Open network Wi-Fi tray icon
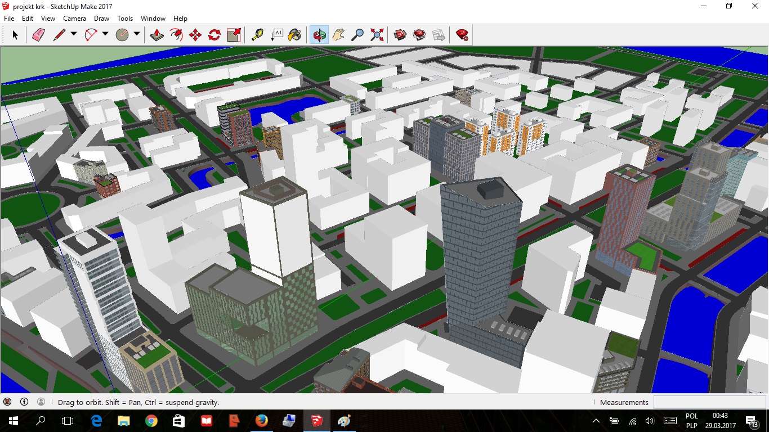This screenshot has height=432, width=769. (x=633, y=421)
